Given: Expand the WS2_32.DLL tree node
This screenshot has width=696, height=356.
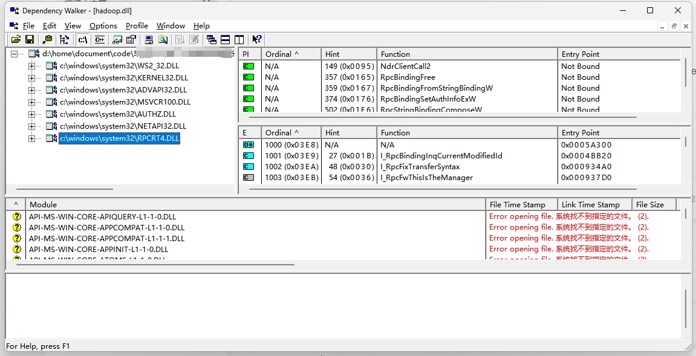Looking at the screenshot, I should coord(32,65).
